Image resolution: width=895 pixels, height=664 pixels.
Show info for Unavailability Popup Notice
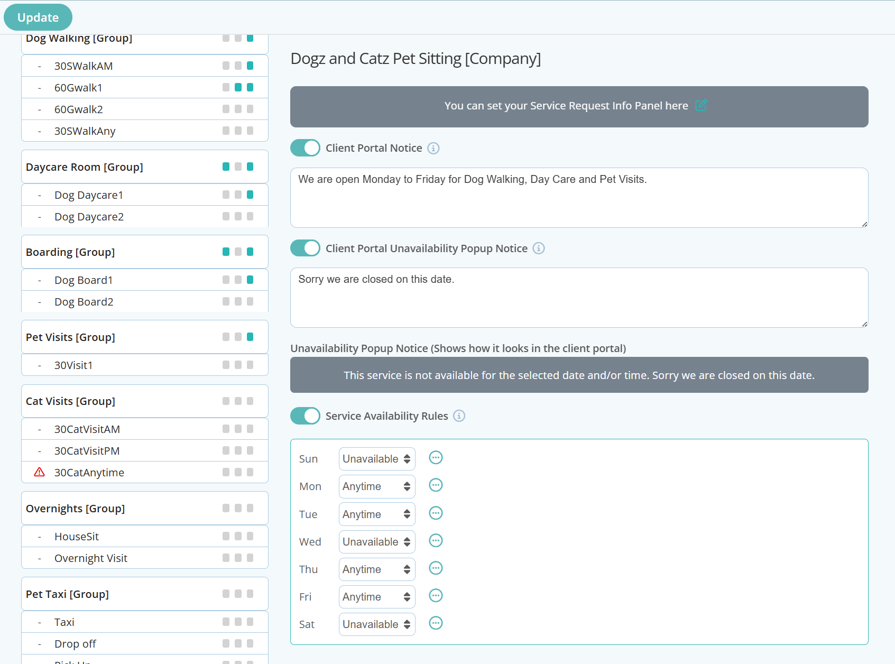point(539,248)
